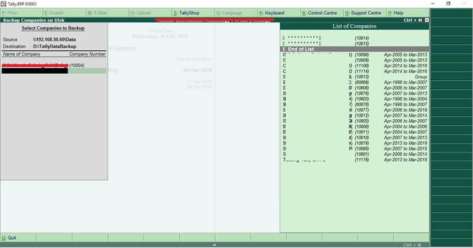The height and width of the screenshot is (248, 473).
Task: Select the company with number (10079)
Action: pyautogui.click(x=354, y=143)
